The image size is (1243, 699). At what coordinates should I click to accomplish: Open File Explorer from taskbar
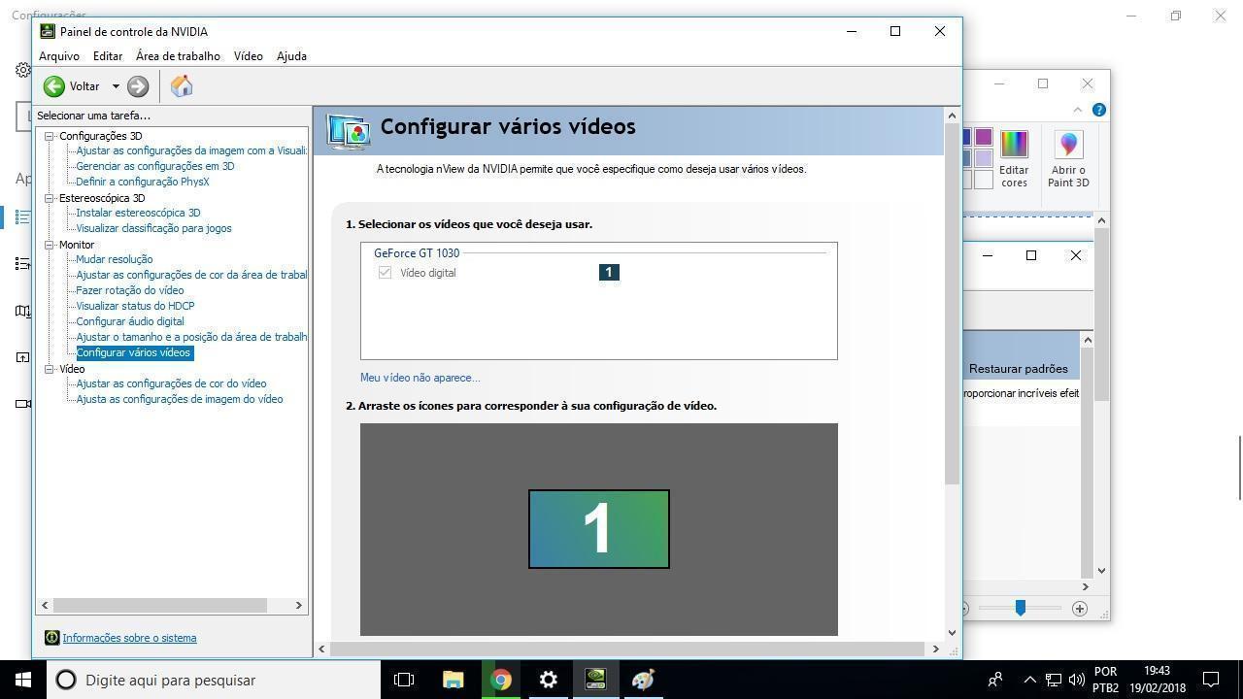[x=453, y=680]
